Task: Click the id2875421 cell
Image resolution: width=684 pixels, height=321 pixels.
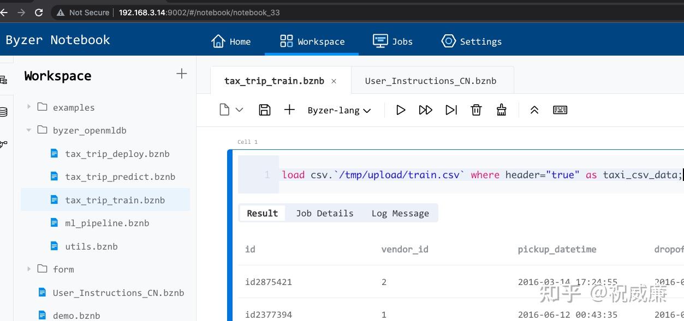Action: (x=269, y=282)
